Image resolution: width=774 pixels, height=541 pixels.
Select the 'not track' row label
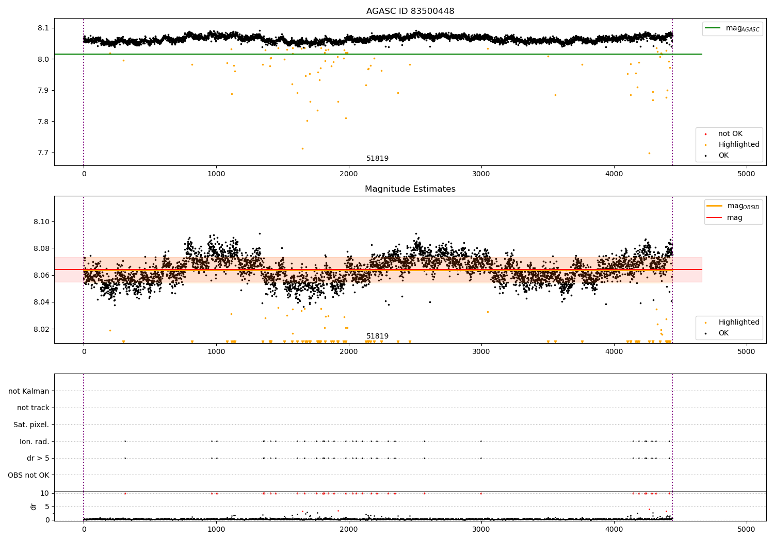33,408
